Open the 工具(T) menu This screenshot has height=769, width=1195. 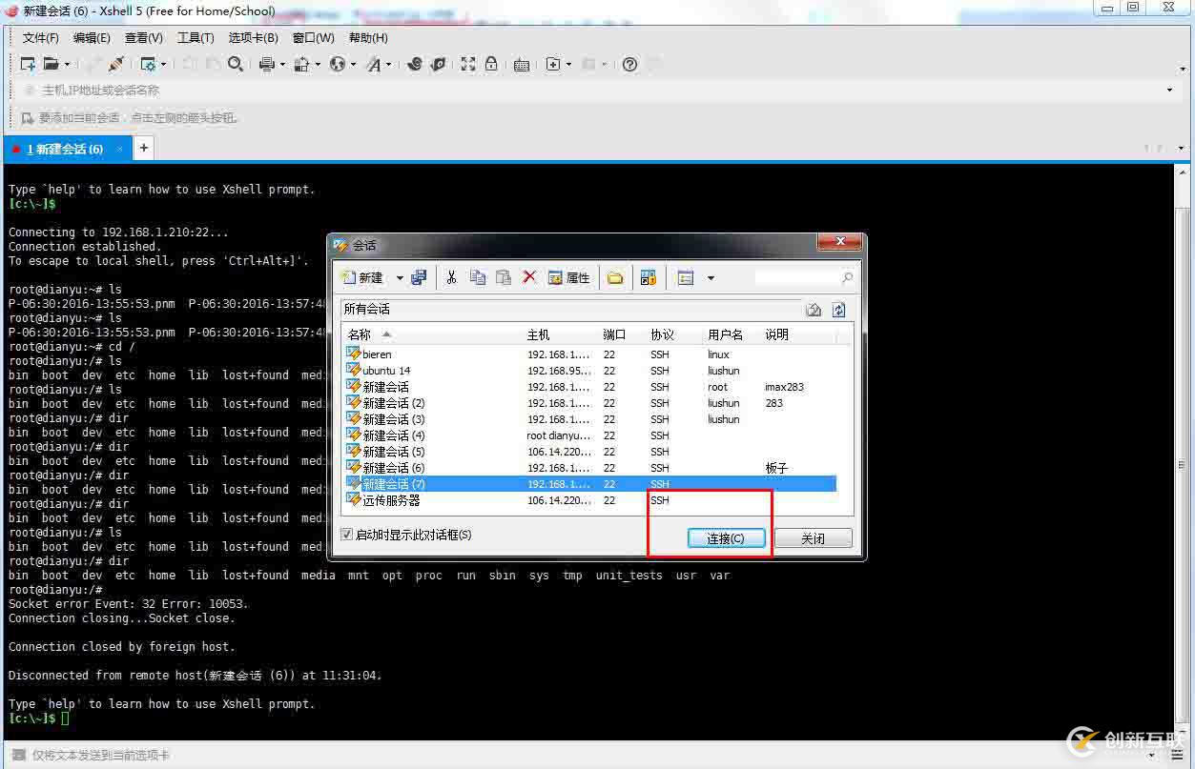click(196, 37)
